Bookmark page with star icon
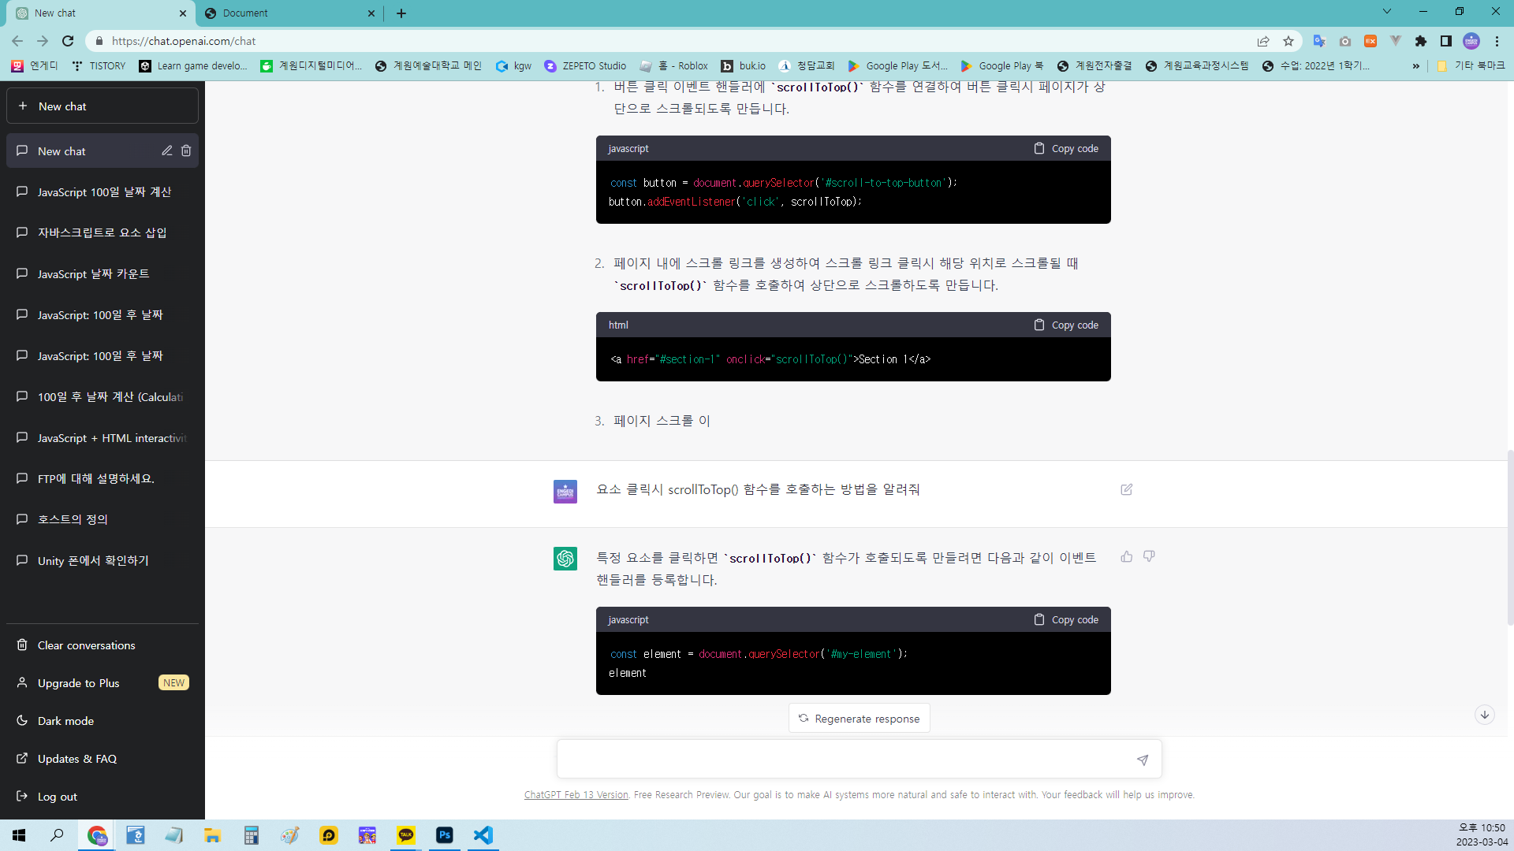Screen dimensions: 1514x851 pyautogui.click(x=1288, y=41)
